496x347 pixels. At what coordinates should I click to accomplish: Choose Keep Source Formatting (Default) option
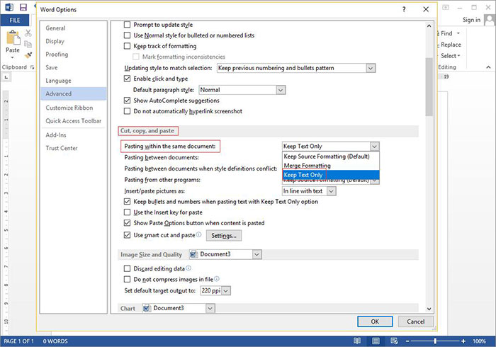(x=331, y=157)
